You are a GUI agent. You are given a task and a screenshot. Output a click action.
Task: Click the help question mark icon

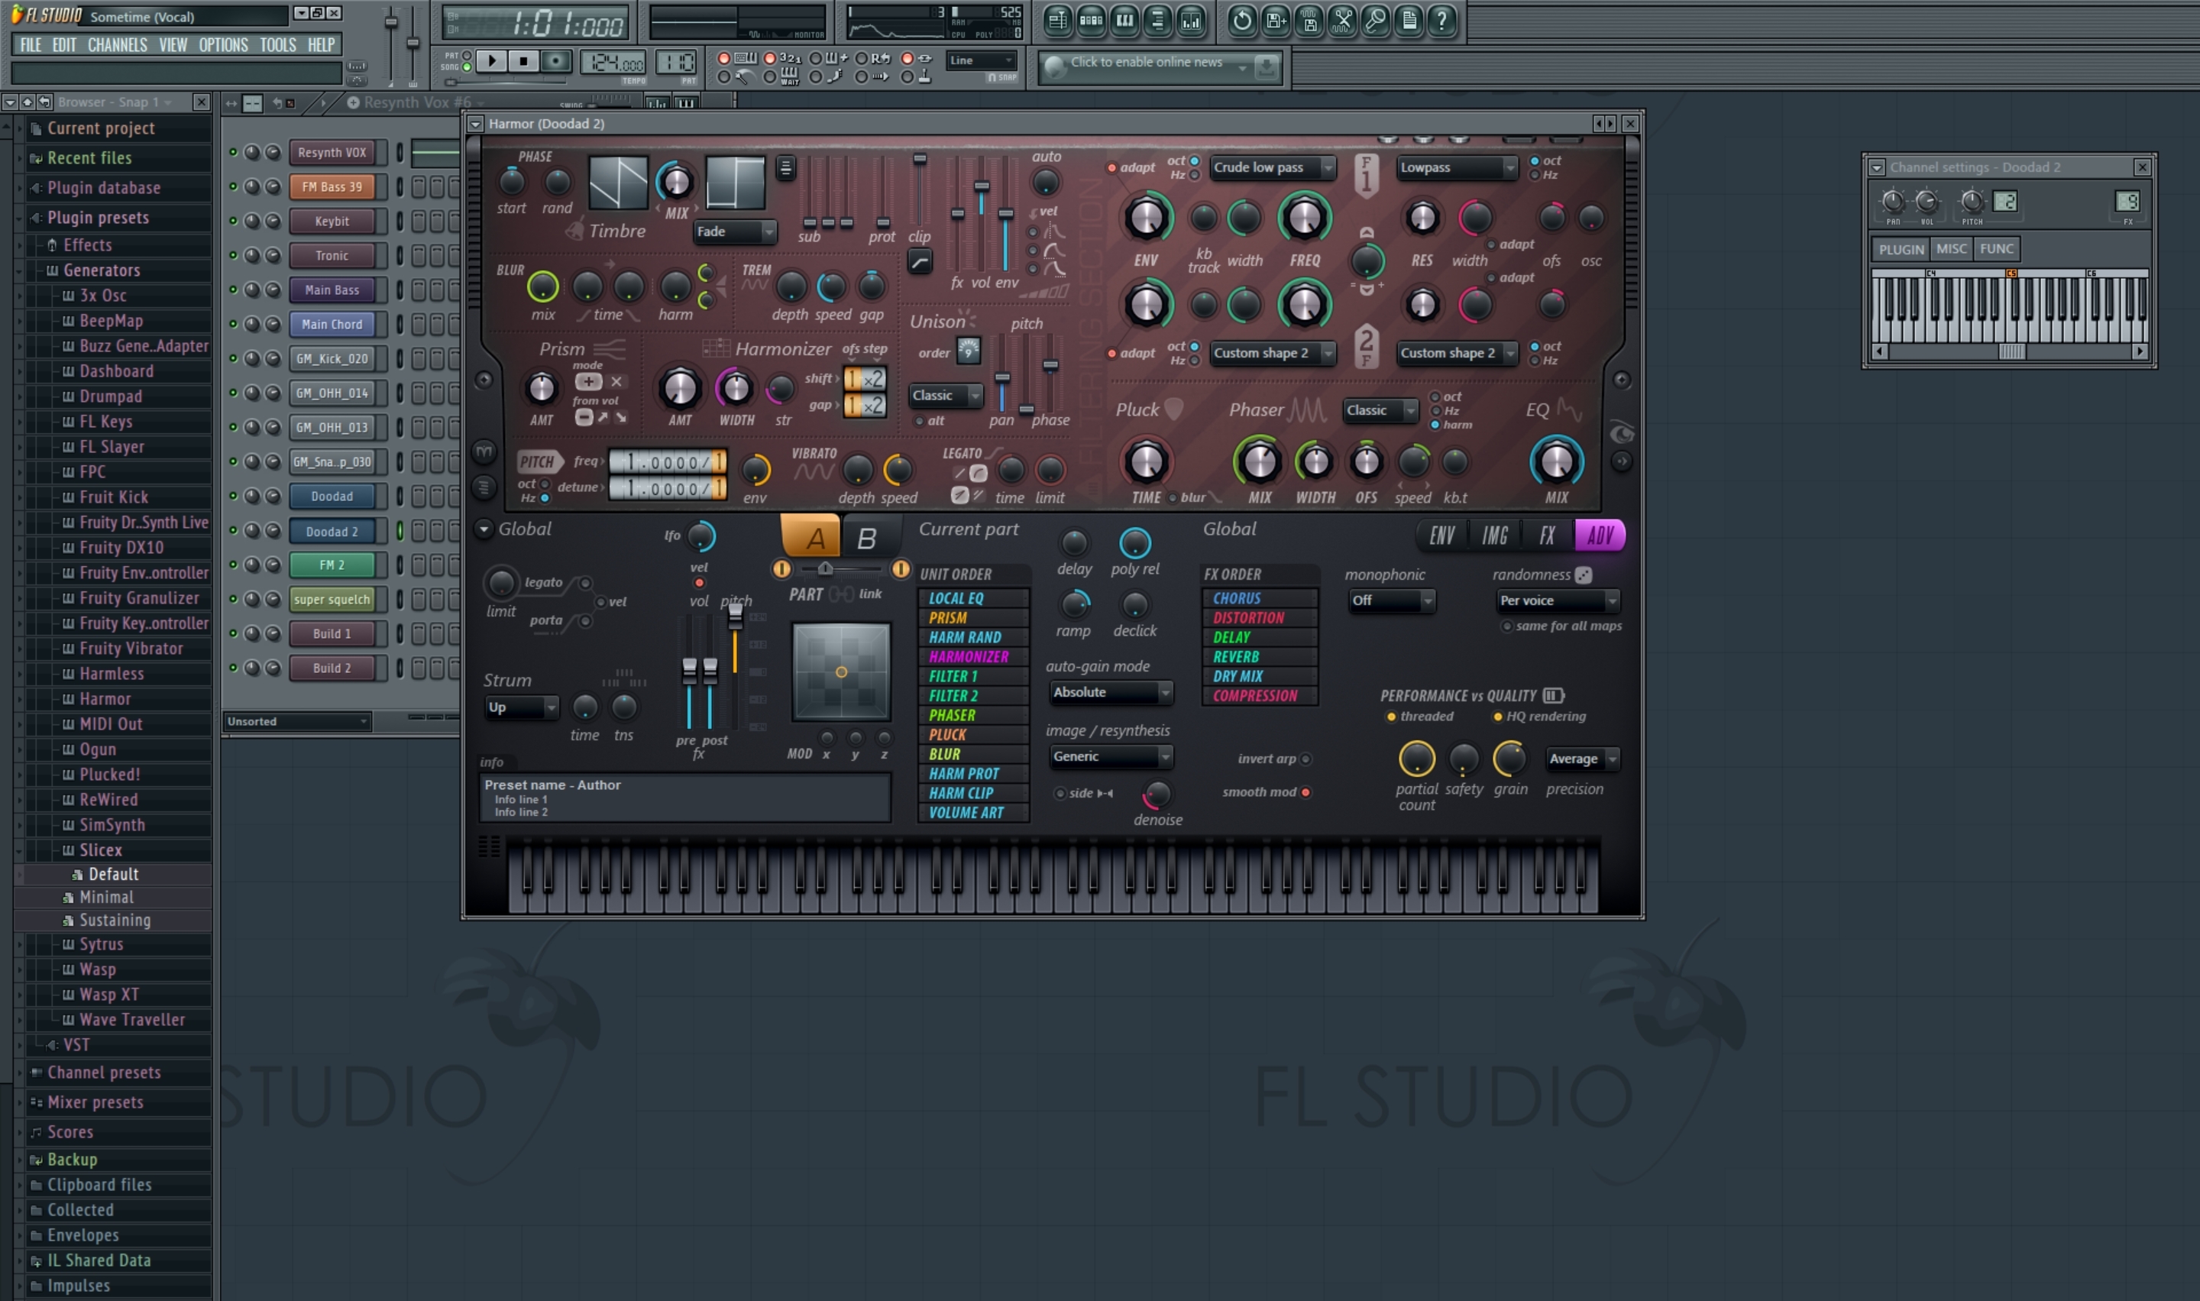click(x=1441, y=20)
